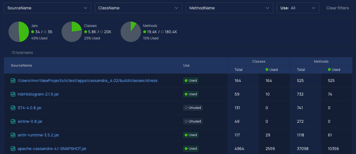
Task: Click the 49% Used jars label
Action: pos(39,38)
